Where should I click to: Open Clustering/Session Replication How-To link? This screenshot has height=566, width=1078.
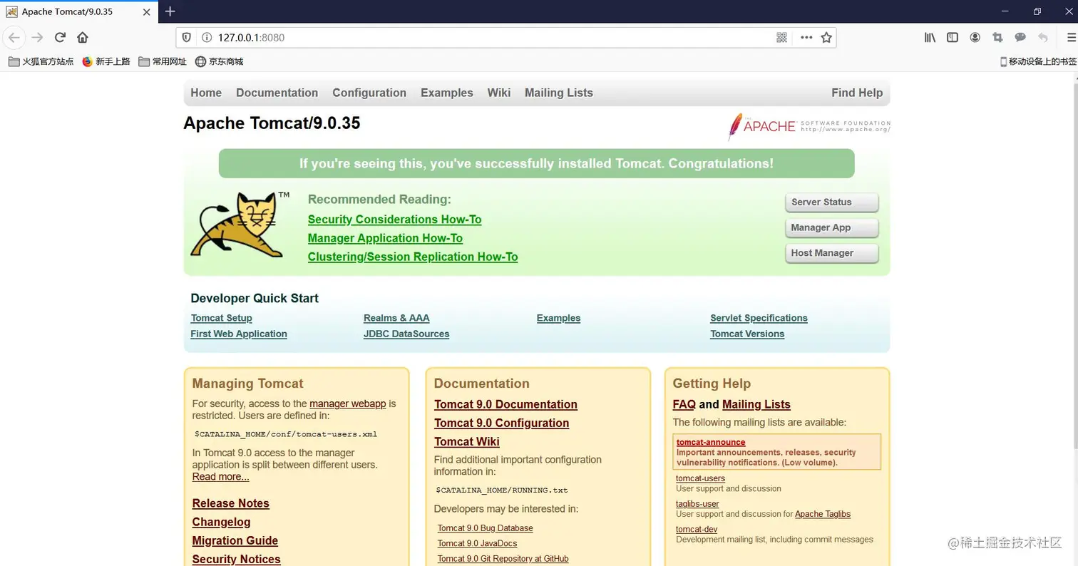(x=413, y=257)
